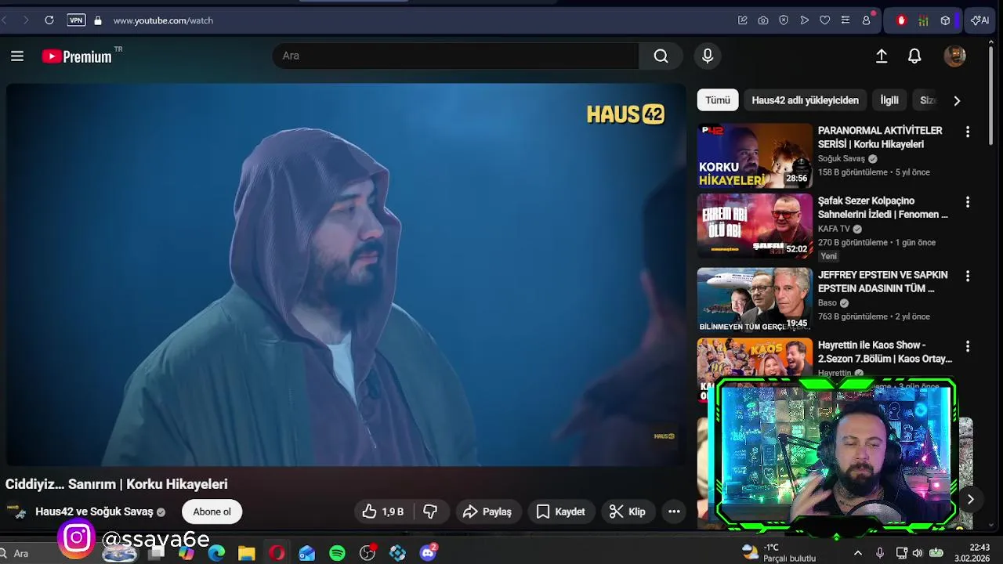Open Şafak Sezer Kolpaçino video thumbnail

point(755,226)
